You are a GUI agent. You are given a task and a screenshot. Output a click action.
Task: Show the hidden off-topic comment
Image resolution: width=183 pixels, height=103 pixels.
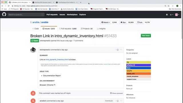coord(116,93)
